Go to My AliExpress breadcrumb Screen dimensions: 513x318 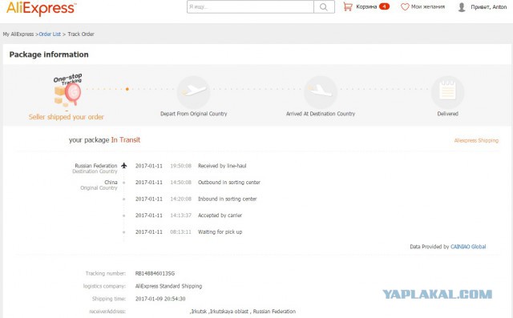[18, 34]
